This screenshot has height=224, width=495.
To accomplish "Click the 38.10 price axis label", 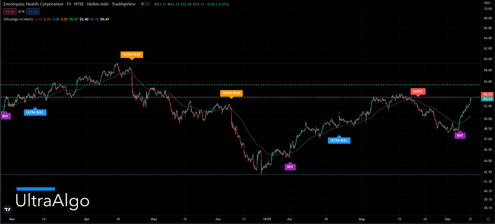I will pyautogui.click(x=488, y=208).
